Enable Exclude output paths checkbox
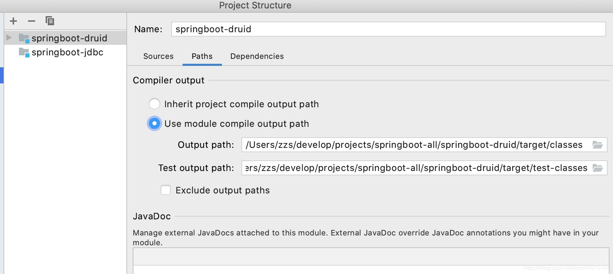 tap(166, 190)
